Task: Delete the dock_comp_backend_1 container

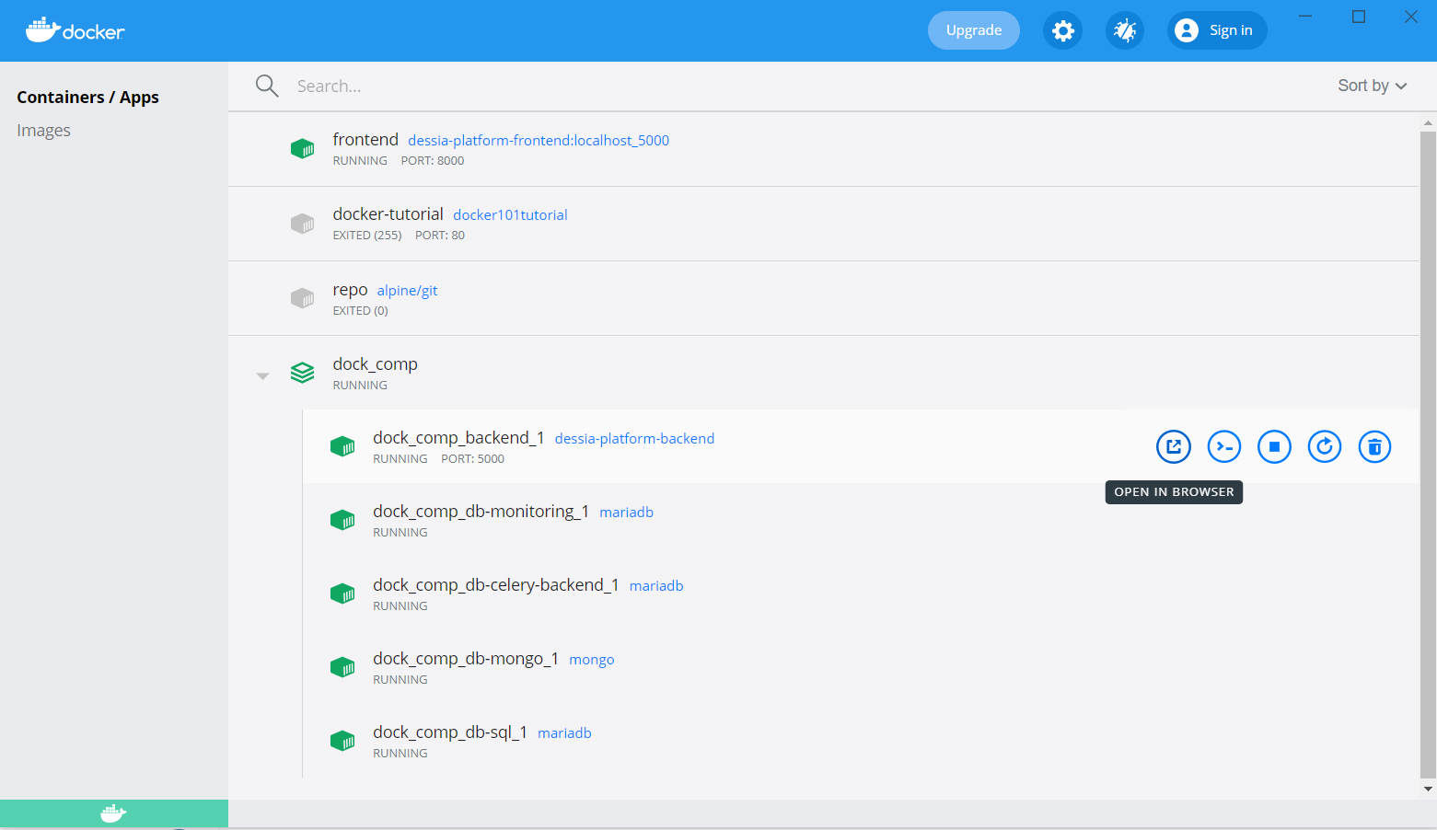Action: pos(1374,447)
